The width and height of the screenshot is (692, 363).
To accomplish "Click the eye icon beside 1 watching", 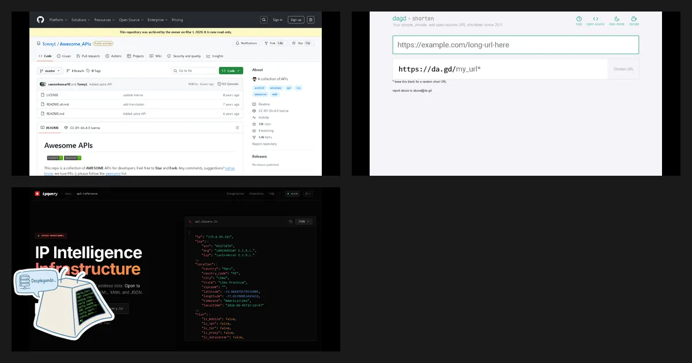I will (x=254, y=131).
